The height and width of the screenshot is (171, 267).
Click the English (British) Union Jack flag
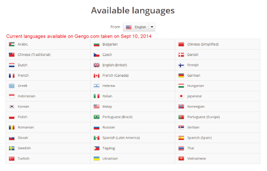point(97,65)
